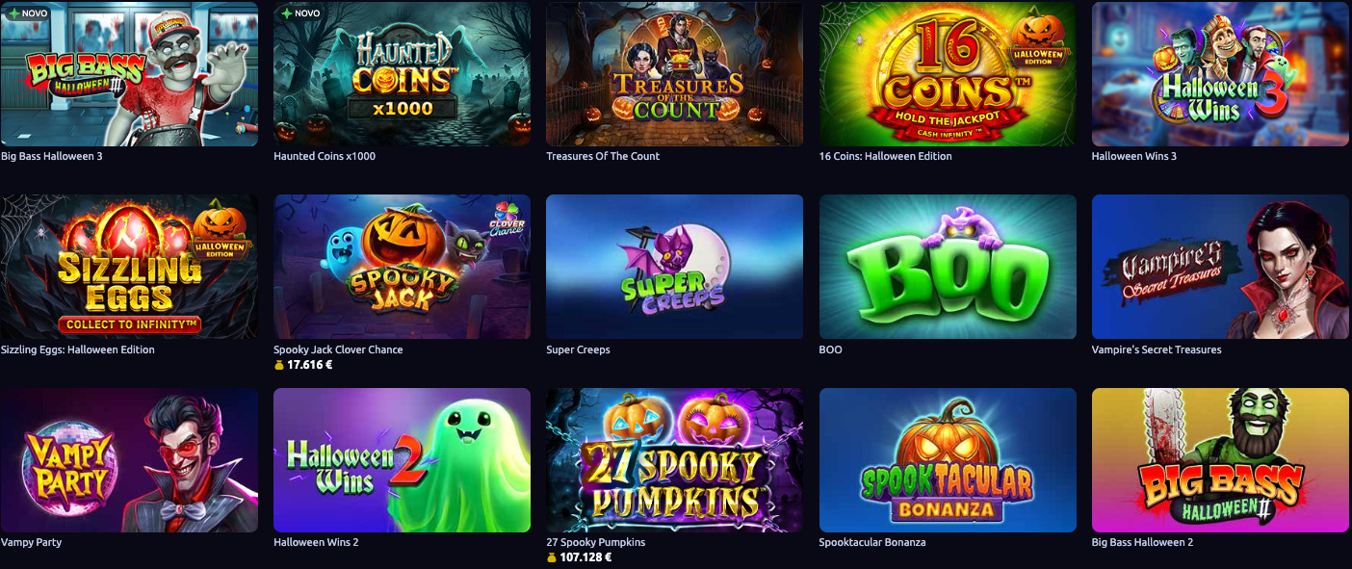Open the Vampy Party game thumbnail
Image resolution: width=1352 pixels, height=569 pixels.
coord(129,460)
